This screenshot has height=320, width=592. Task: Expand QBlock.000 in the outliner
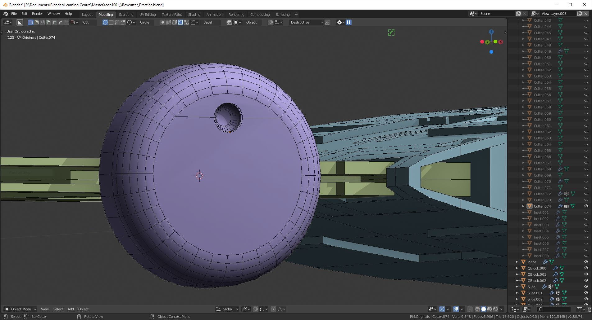517,268
